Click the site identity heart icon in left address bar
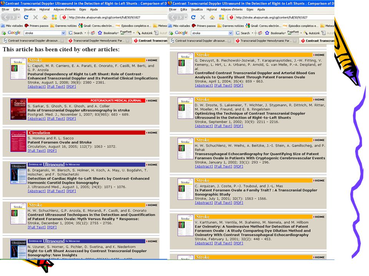 [x=64, y=17]
